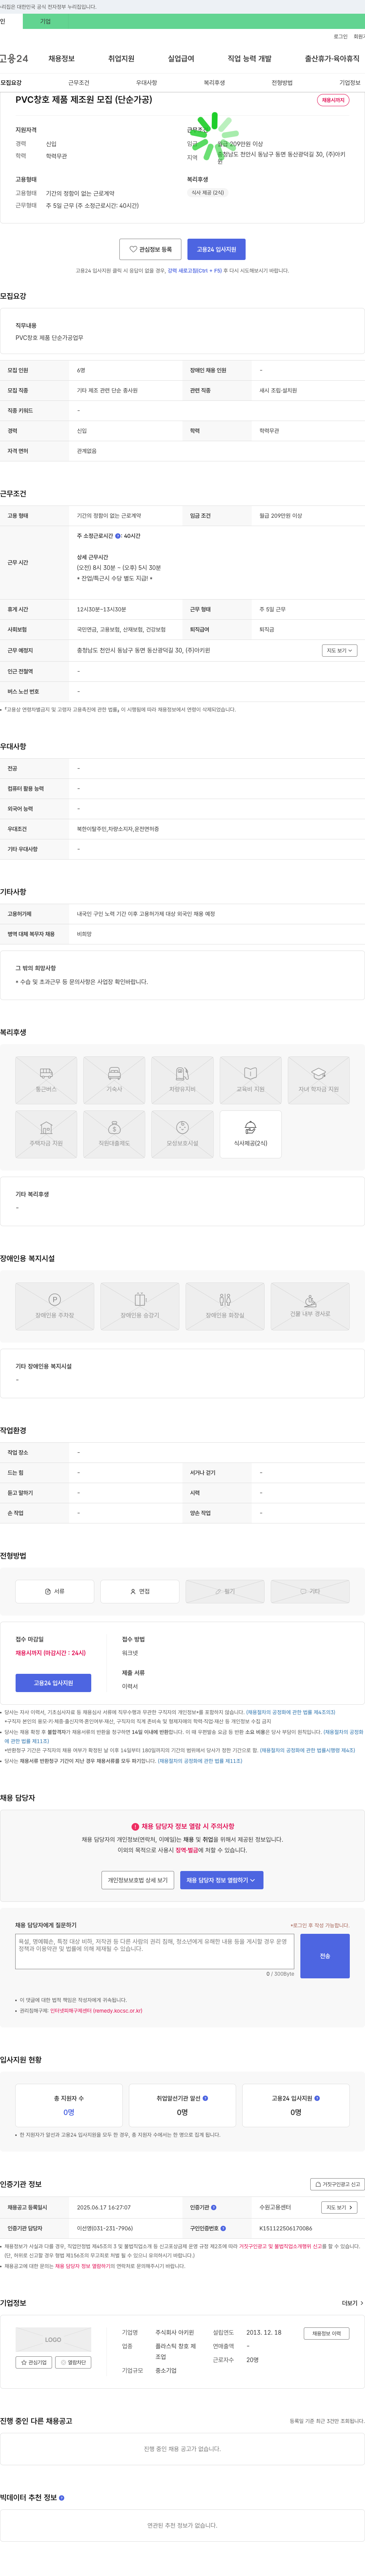Screen dimensions: 365x2576
Task: Click the 장애인용 화장실 restroom icon
Action: tap(225, 1306)
